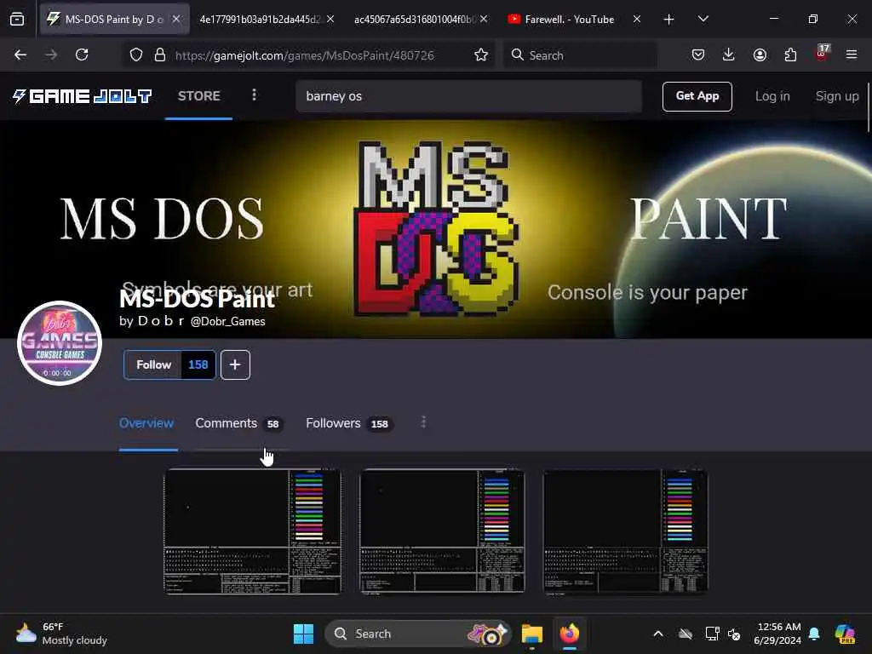This screenshot has height=654, width=872.
Task: Open the @Dobr_Games developer profile
Action: pyautogui.click(x=228, y=321)
